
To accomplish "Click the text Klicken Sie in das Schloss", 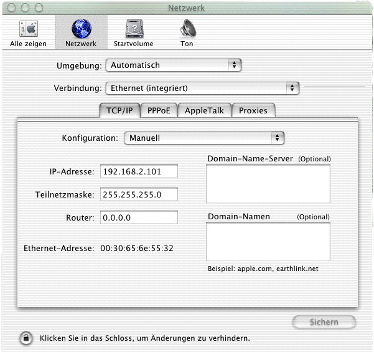I will point(86,338).
